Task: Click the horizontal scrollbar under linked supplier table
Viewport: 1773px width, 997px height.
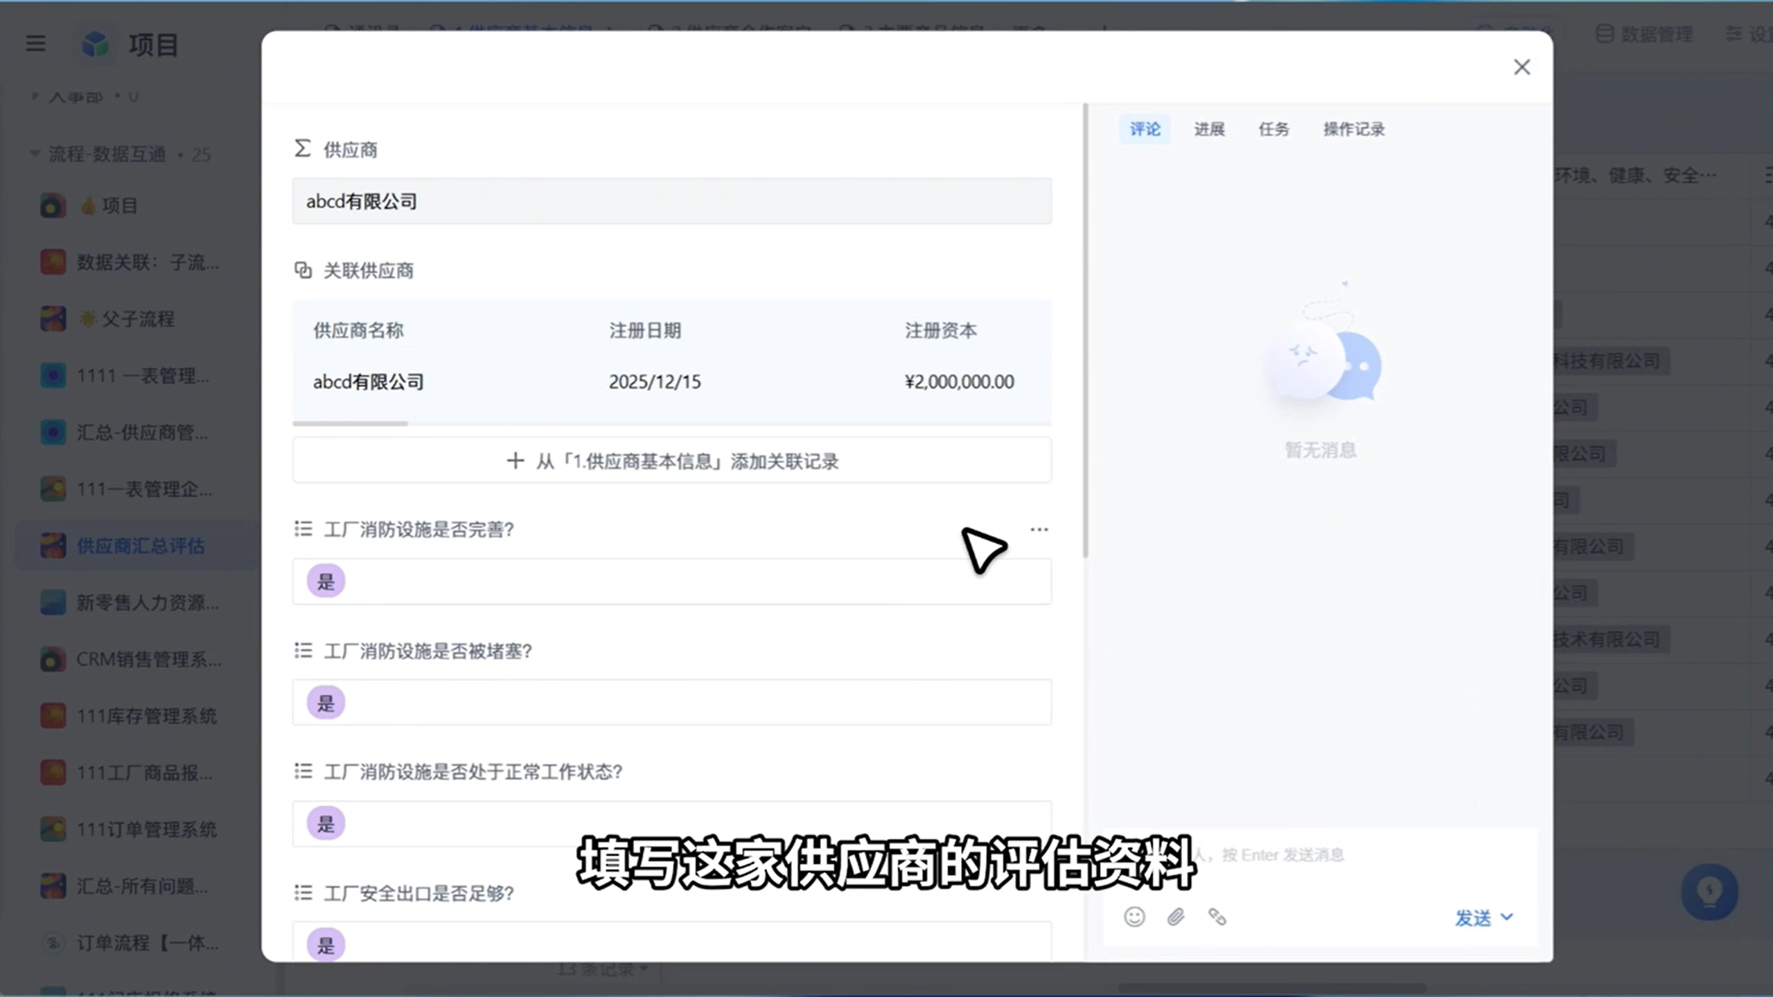Action: pyautogui.click(x=351, y=423)
